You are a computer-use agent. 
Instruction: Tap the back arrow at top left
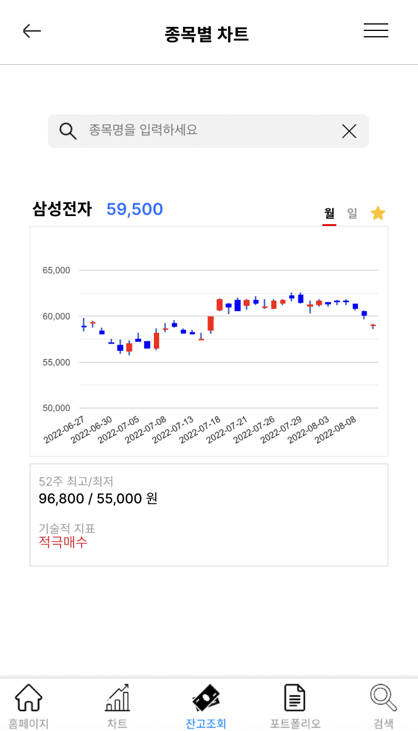pos(32,31)
